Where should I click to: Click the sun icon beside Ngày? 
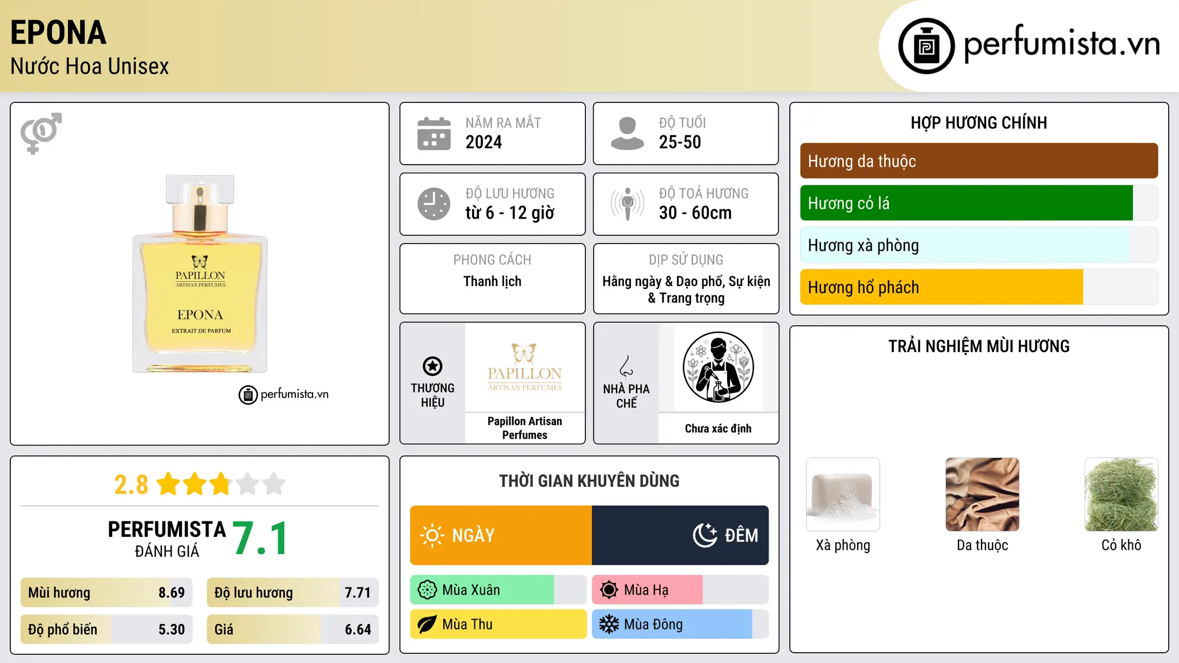(432, 535)
